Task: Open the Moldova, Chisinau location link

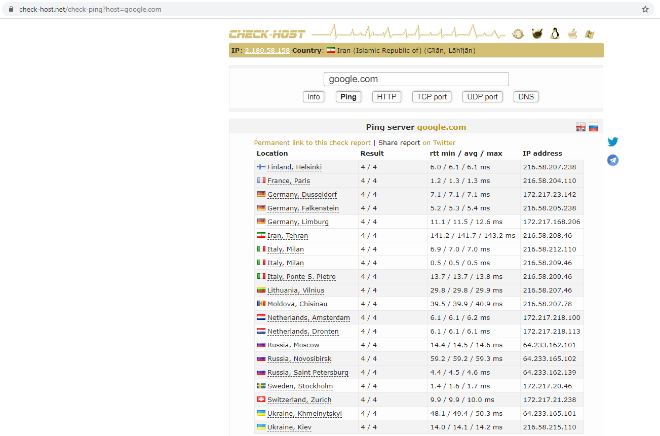Action: point(297,304)
